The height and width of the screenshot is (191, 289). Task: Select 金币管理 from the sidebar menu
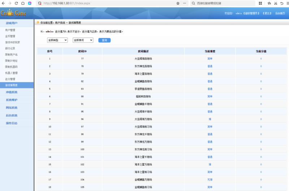[x=10, y=36]
